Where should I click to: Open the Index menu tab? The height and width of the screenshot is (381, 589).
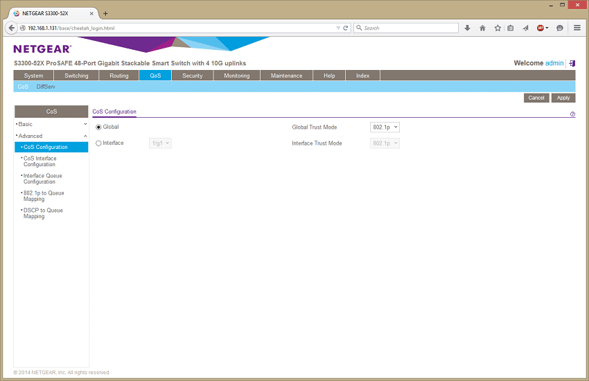(362, 76)
